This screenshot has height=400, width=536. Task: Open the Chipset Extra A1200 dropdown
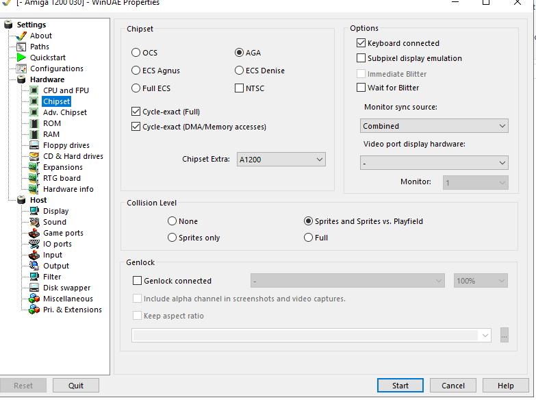pos(281,160)
